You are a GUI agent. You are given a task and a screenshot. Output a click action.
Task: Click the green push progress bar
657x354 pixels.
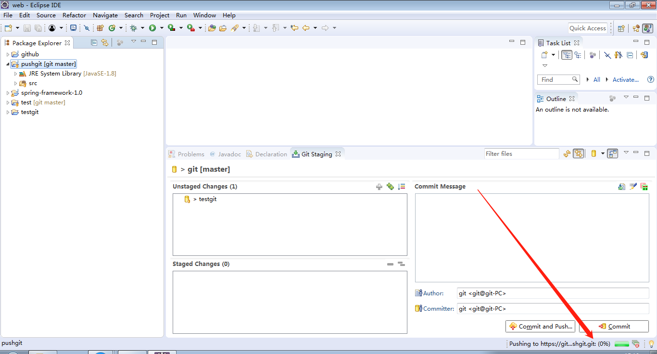coord(622,344)
